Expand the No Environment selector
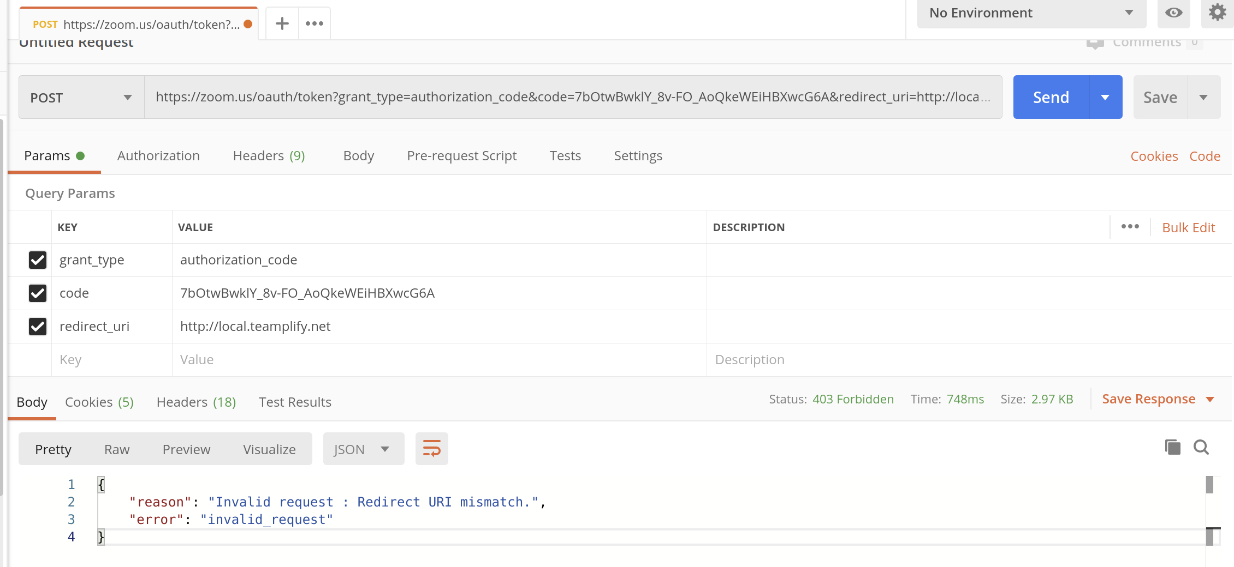Screen dimensions: 1234x567 (x=1031, y=13)
